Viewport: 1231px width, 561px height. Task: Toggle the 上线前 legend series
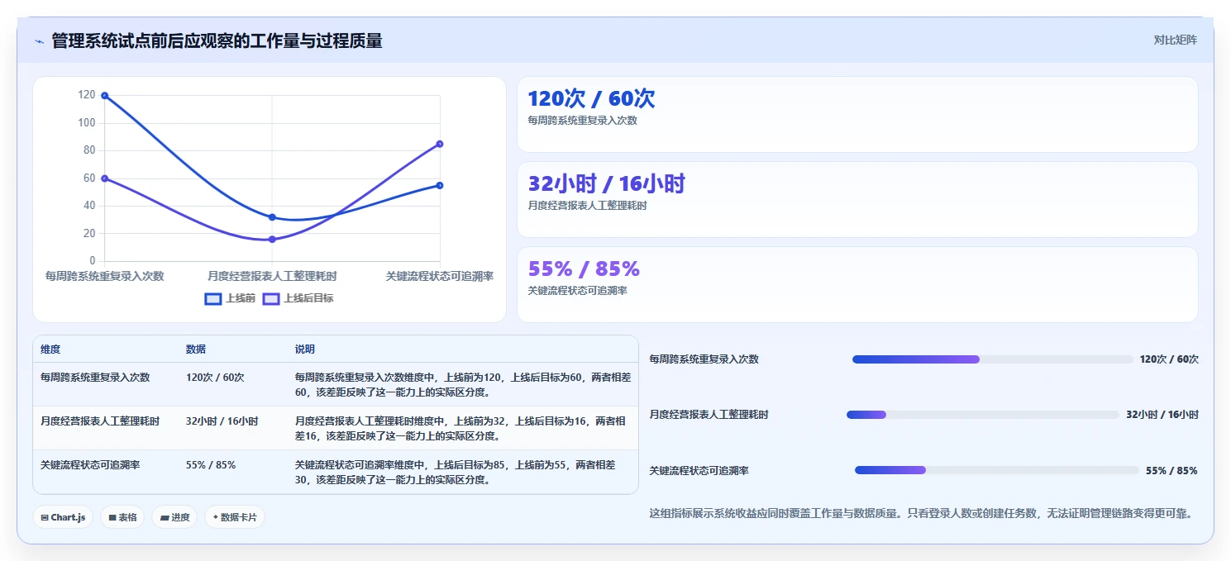coord(230,298)
